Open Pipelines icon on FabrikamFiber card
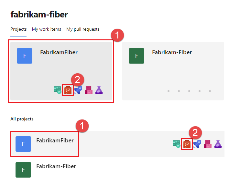This screenshot has width=229, height=185. point(78,90)
